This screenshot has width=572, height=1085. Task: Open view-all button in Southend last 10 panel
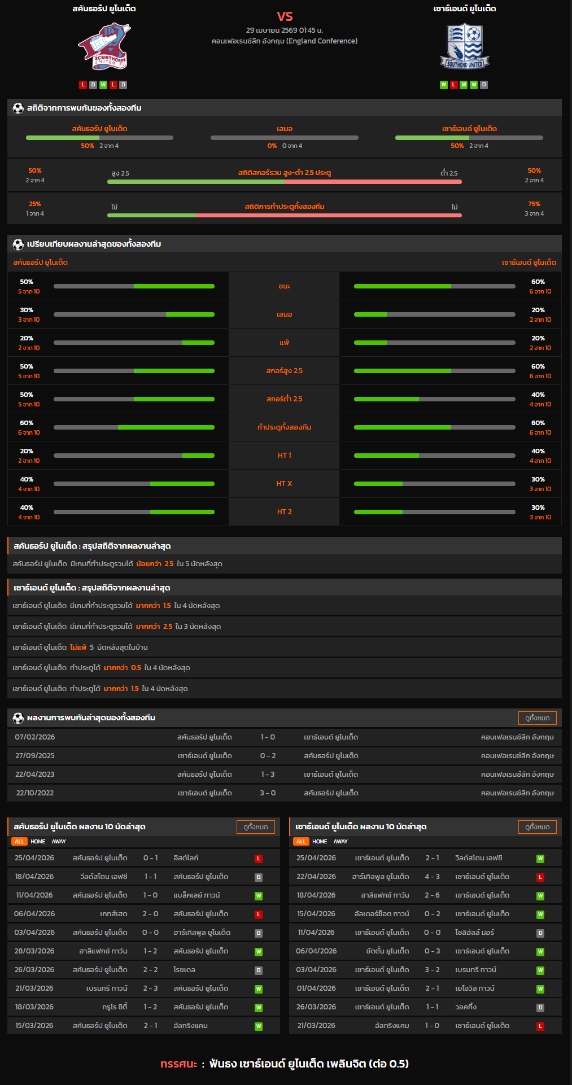point(537,826)
